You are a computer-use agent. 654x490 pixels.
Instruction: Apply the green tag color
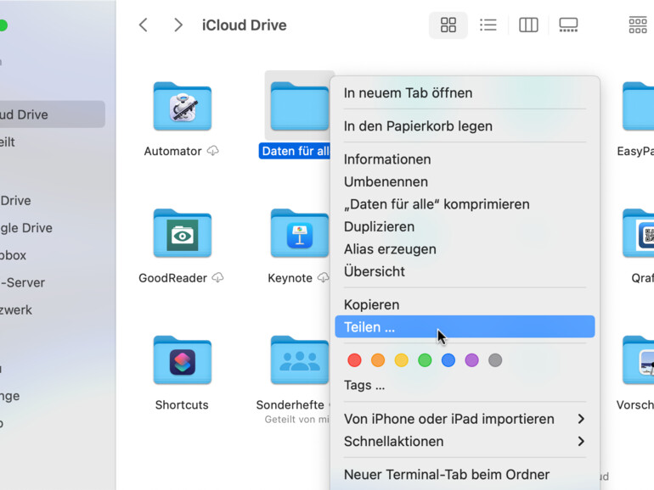tap(425, 360)
